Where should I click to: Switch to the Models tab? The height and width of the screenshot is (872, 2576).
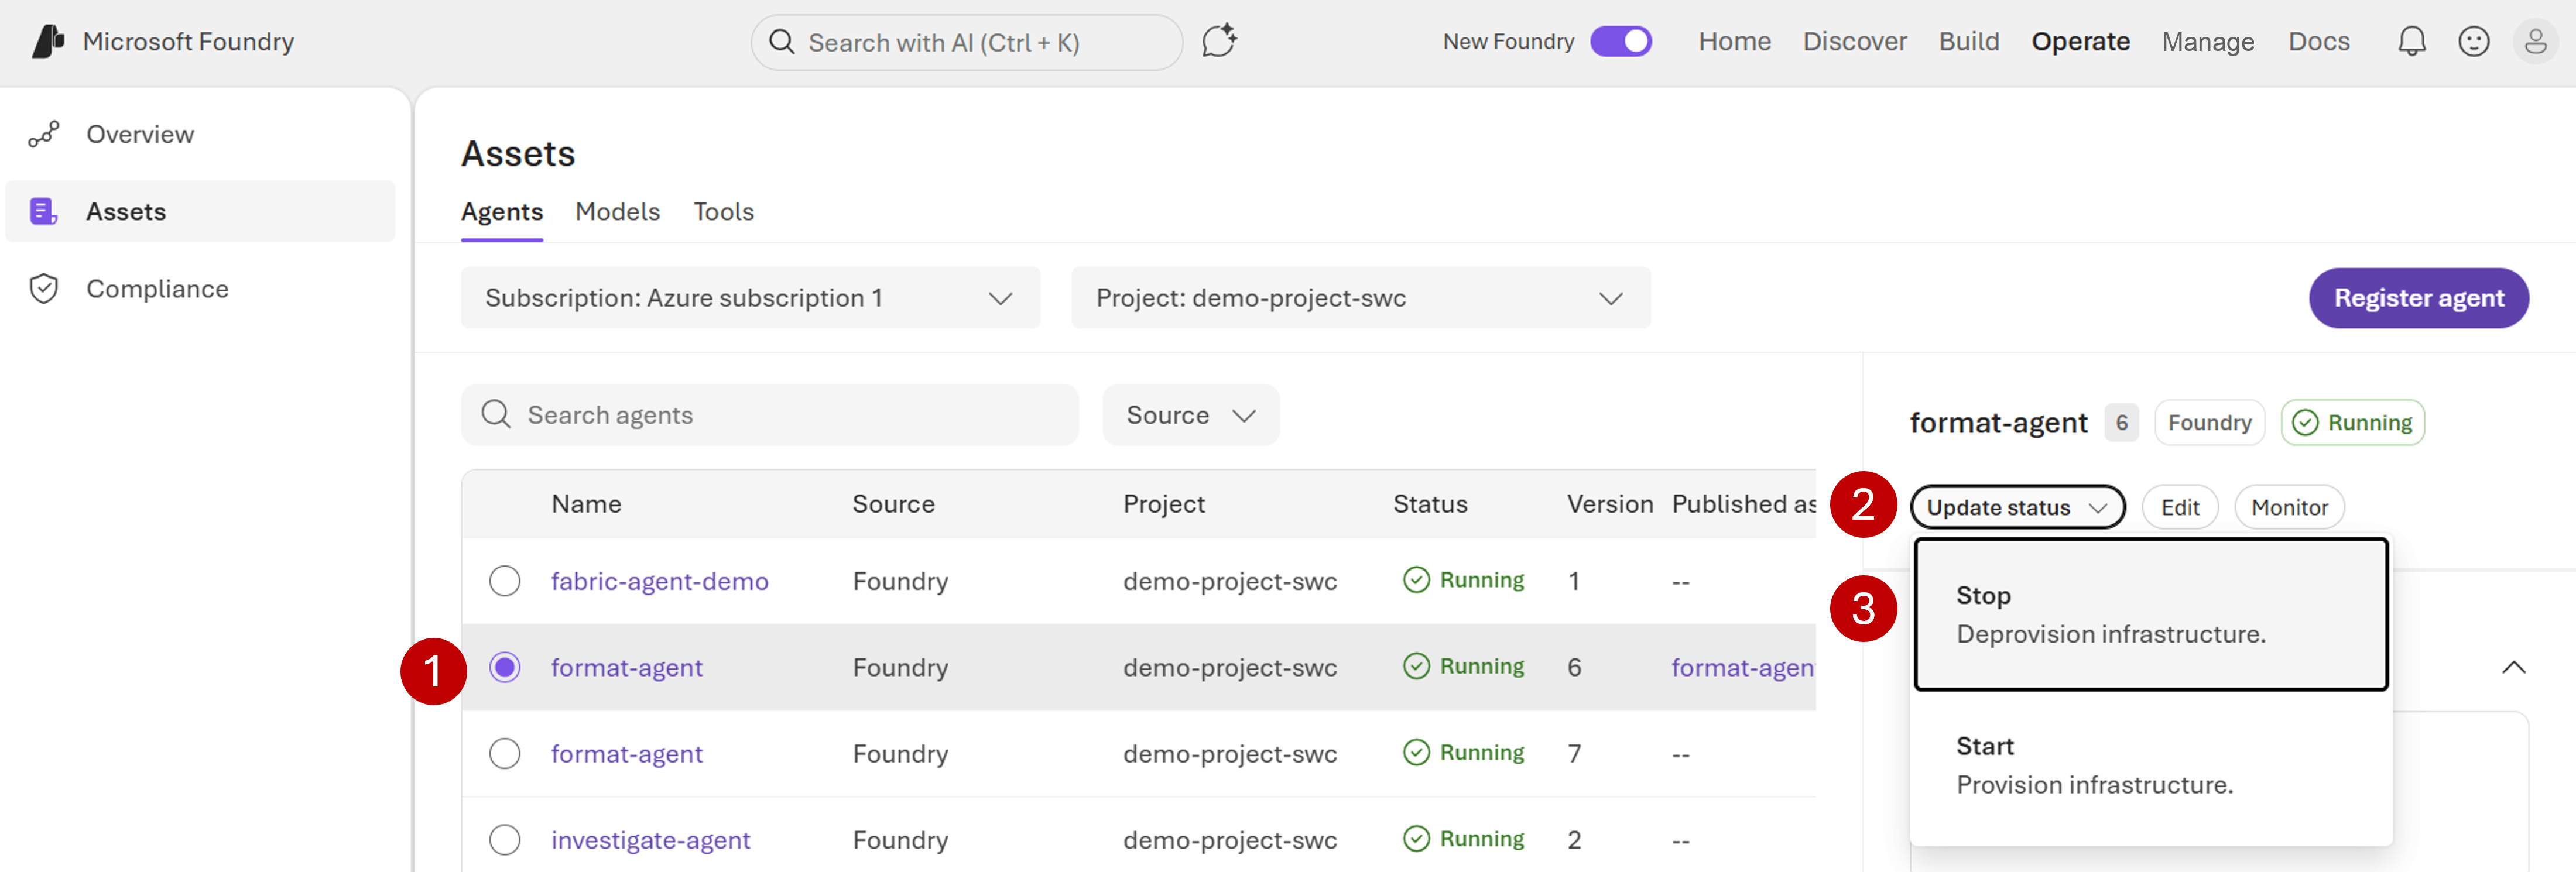[x=617, y=212]
